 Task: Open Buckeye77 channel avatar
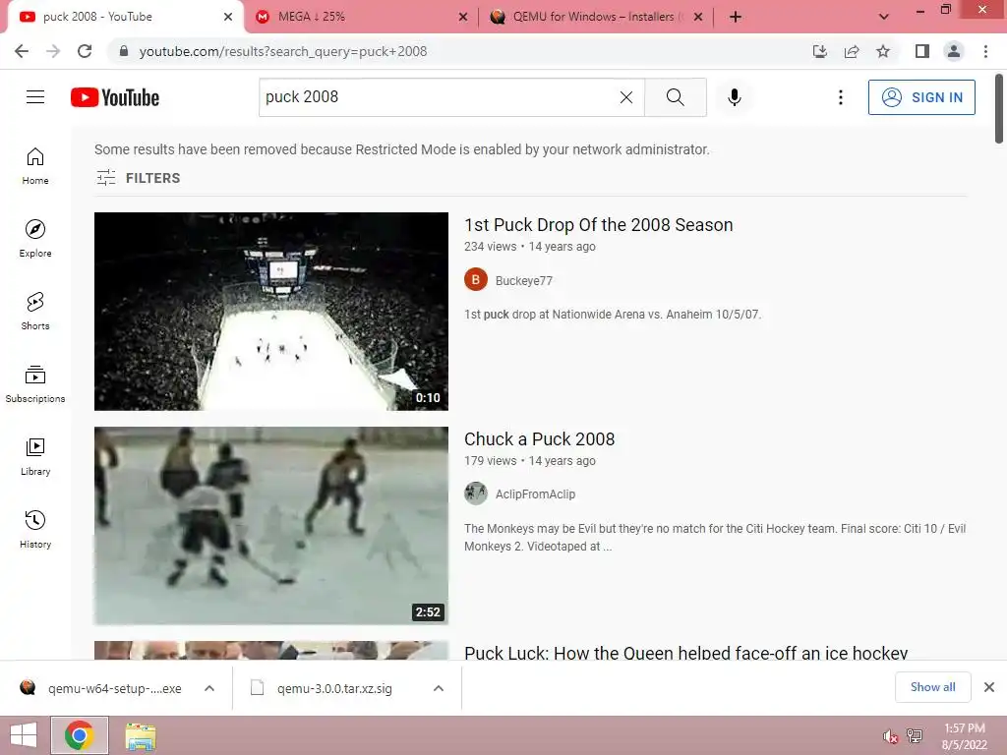[476, 280]
